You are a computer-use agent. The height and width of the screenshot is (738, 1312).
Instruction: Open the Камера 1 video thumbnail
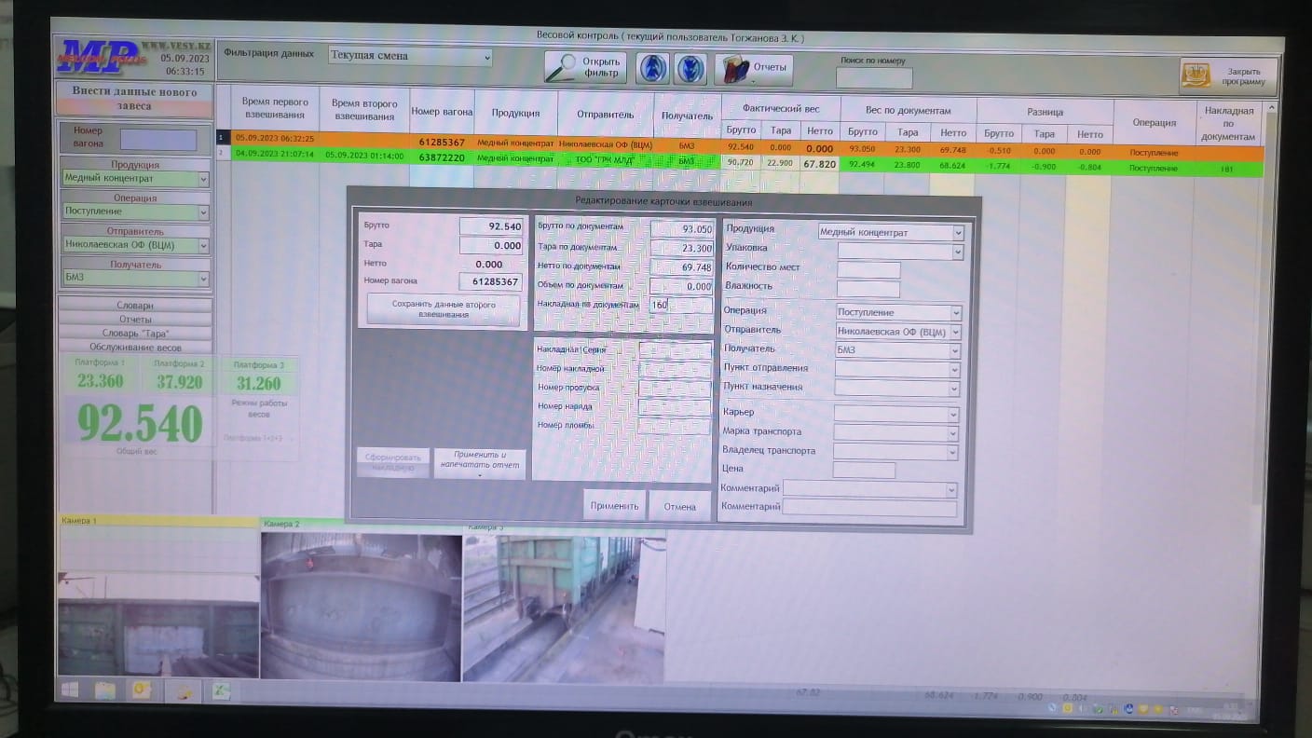pyautogui.click(x=158, y=602)
